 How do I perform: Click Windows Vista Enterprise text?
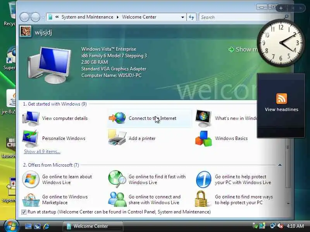pyautogui.click(x=109, y=49)
